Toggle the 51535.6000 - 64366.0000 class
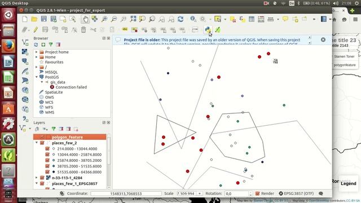The width and height of the screenshot is (361, 203). click(47, 172)
